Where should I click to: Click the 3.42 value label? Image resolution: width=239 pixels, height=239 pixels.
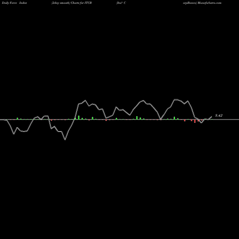coord(218,116)
